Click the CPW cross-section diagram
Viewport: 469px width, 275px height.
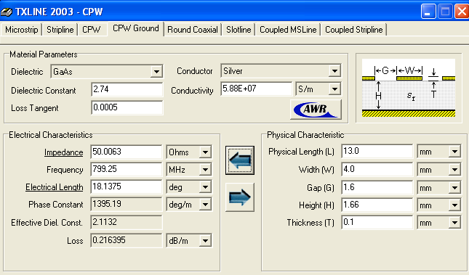pos(409,88)
